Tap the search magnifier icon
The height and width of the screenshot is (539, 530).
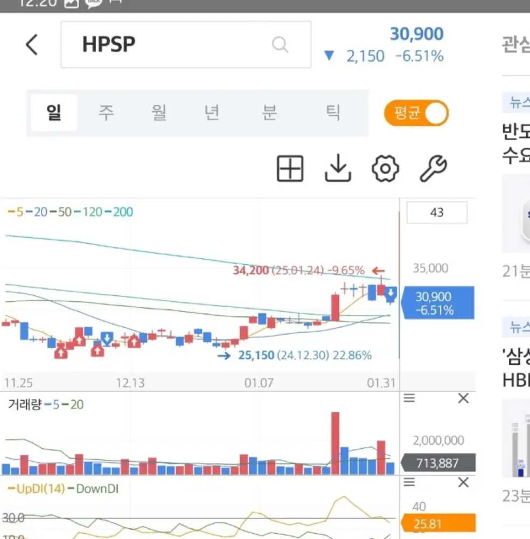pyautogui.click(x=280, y=44)
